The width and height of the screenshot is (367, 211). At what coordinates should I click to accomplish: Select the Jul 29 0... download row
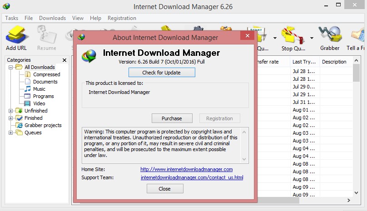click(x=305, y=87)
